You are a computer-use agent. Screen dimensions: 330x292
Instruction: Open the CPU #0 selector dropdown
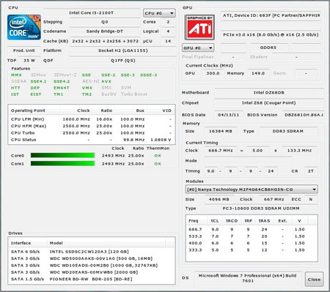pyautogui.click(x=159, y=13)
